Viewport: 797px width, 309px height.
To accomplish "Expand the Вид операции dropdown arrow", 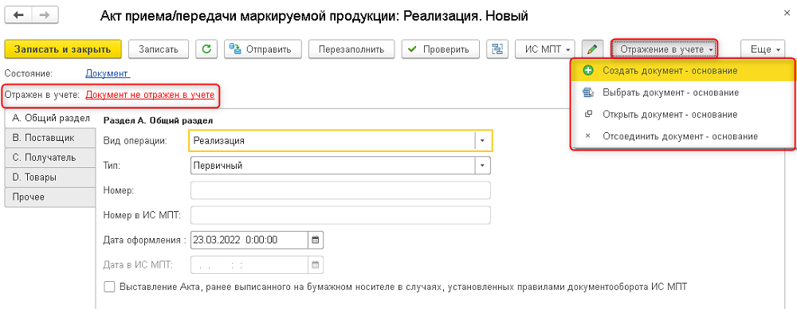I will (x=483, y=141).
